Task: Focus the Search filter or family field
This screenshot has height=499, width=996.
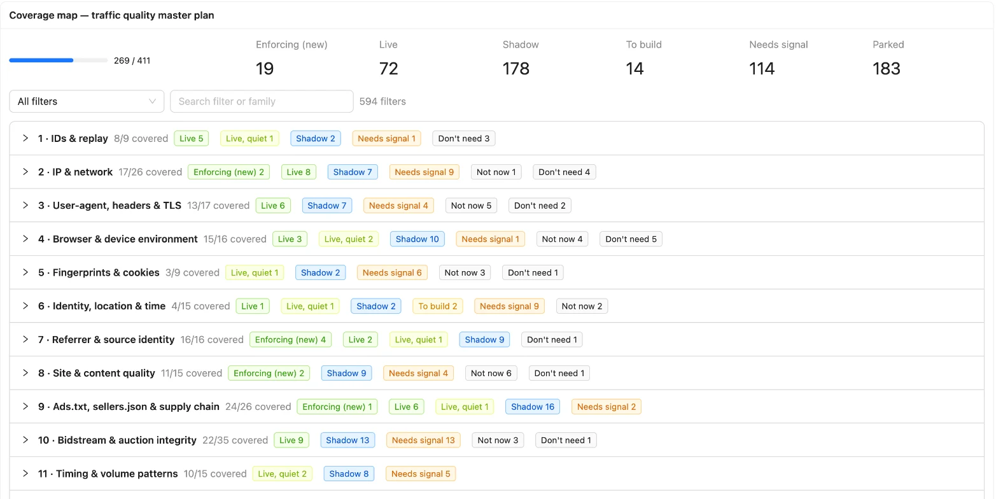Action: (x=262, y=101)
